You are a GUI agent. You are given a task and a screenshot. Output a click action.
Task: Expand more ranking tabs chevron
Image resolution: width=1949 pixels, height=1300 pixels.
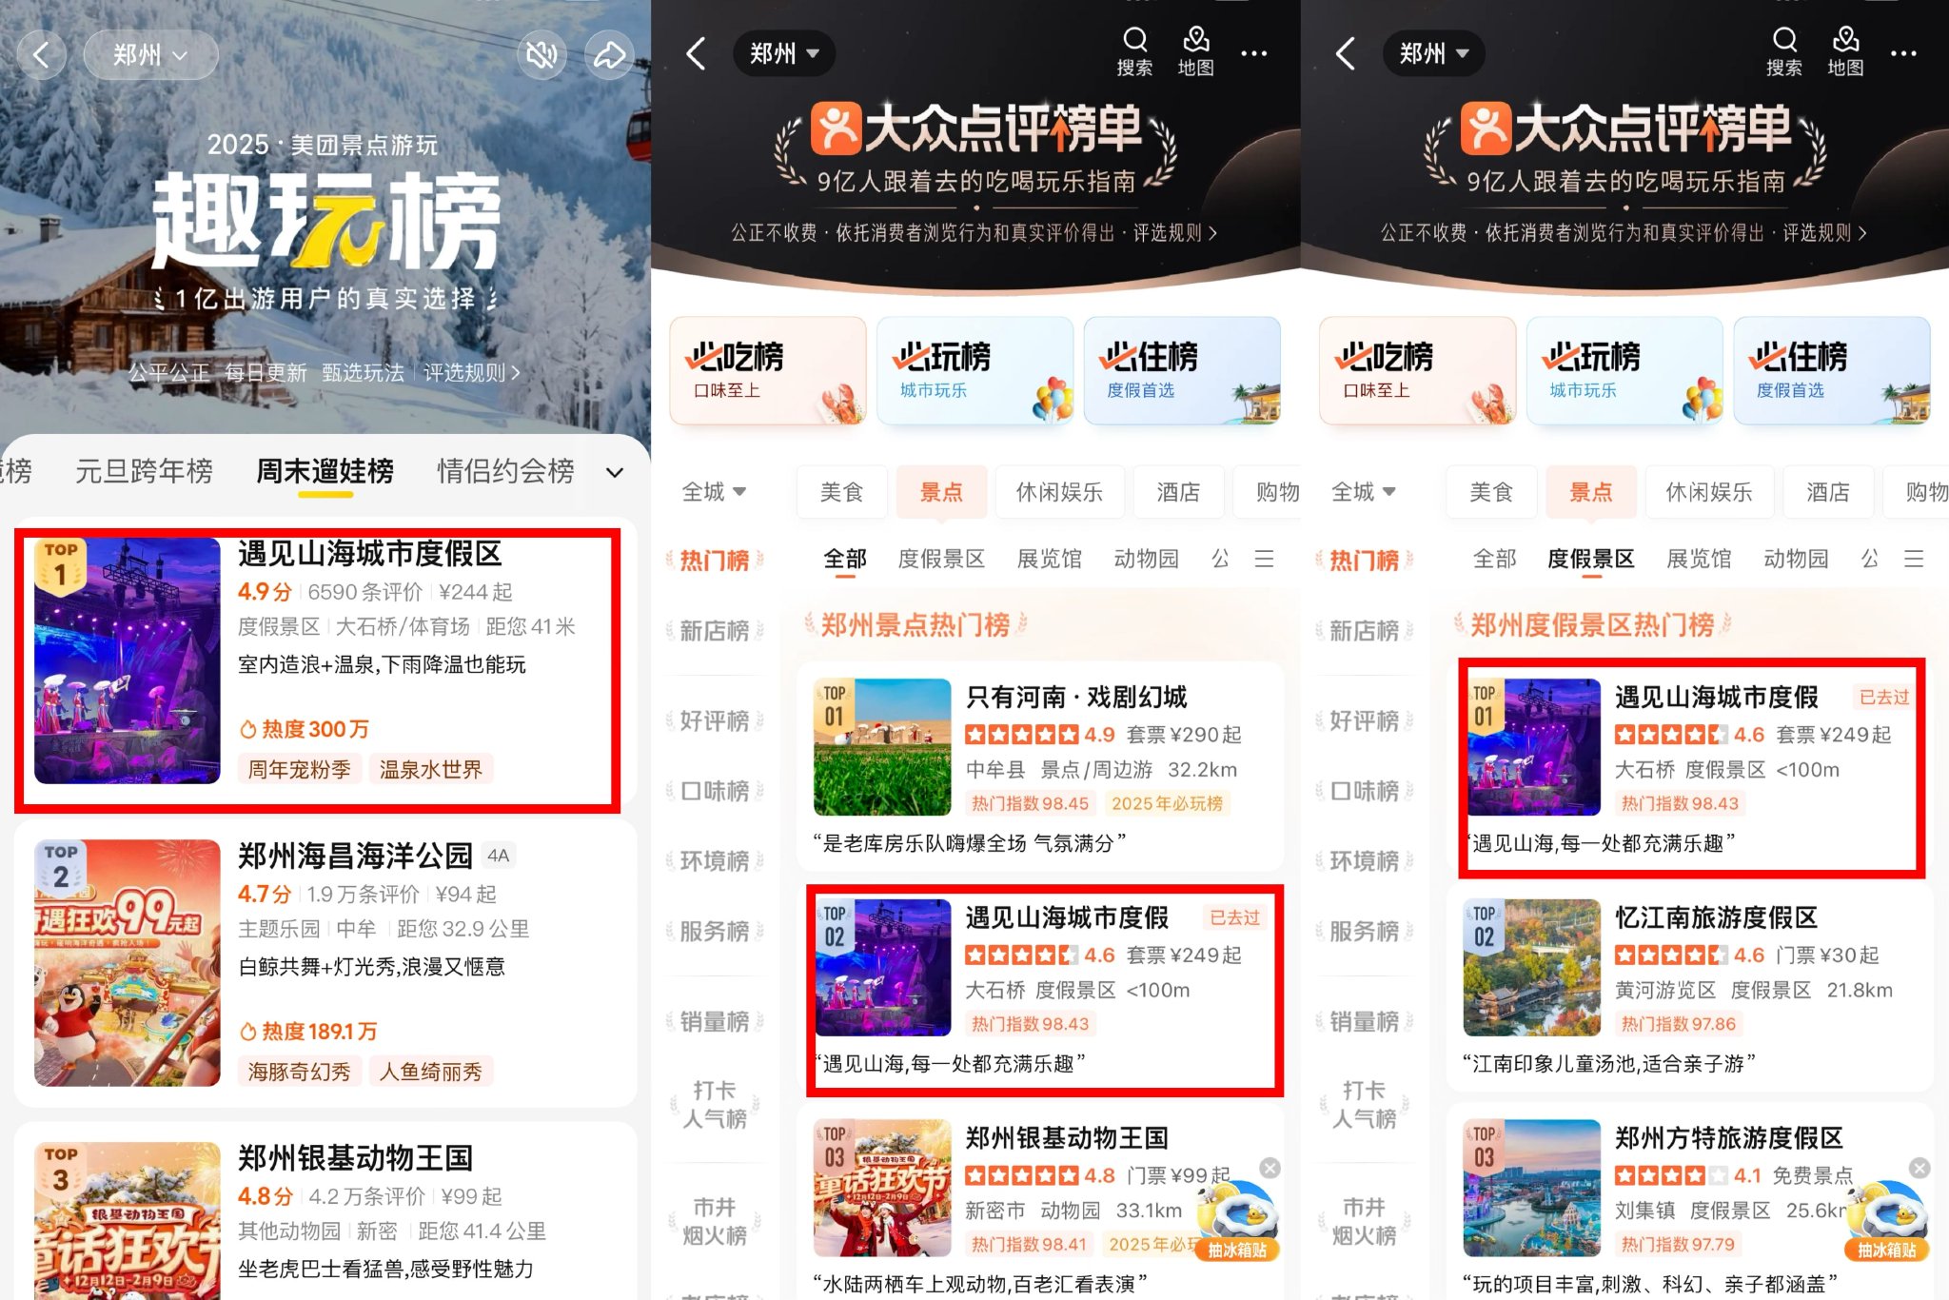[x=615, y=472]
